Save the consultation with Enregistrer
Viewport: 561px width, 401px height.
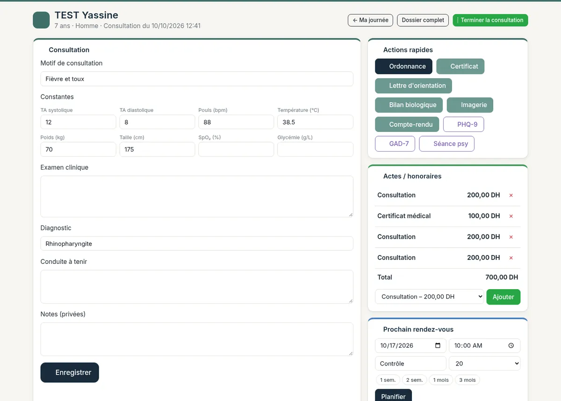click(70, 372)
